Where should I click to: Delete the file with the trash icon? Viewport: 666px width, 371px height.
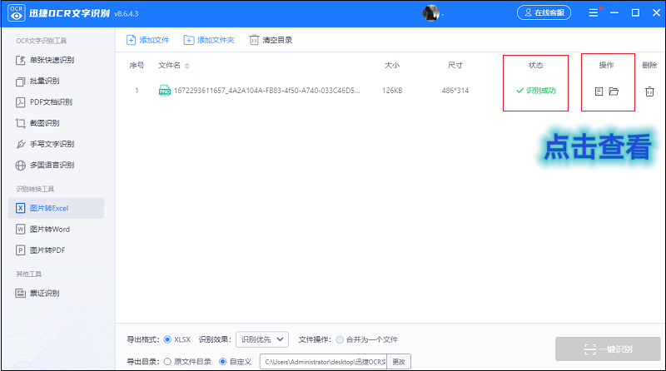point(649,92)
